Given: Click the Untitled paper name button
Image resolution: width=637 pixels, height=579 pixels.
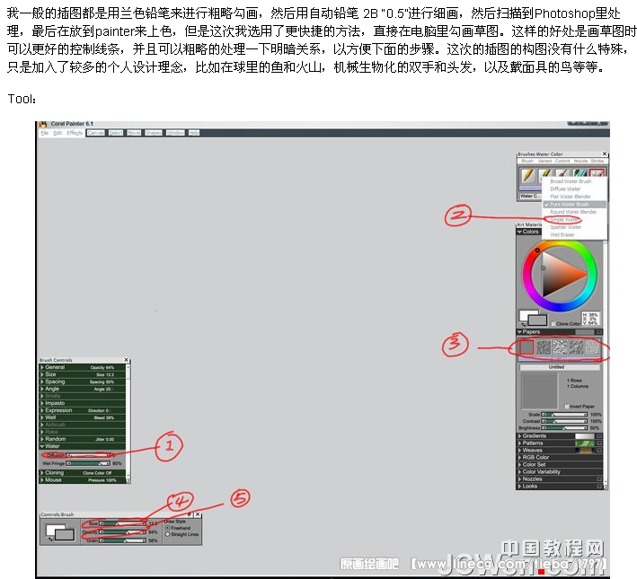Looking at the screenshot, I should 560,367.
